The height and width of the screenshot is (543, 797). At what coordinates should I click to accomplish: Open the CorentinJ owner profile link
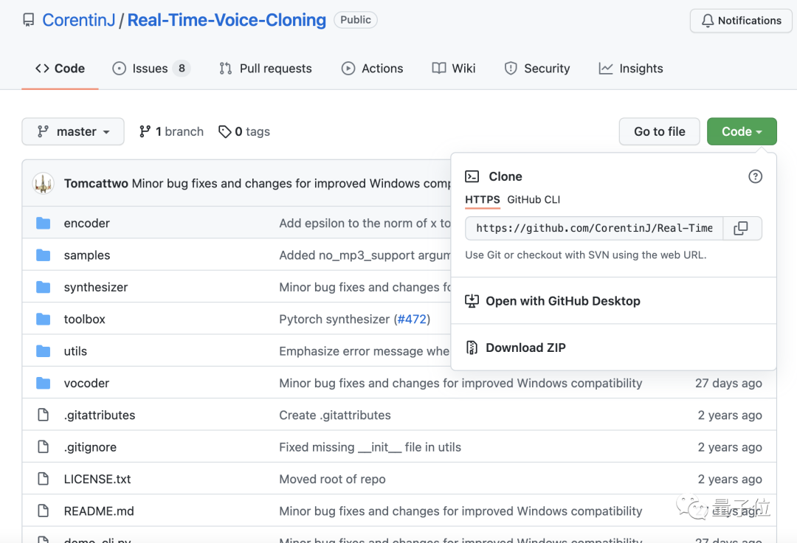79,20
